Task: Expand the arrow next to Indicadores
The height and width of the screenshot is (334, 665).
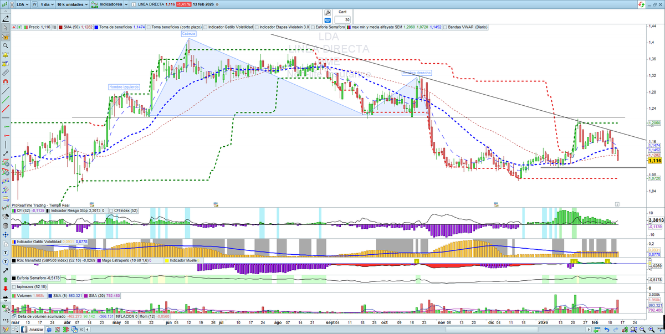Action: [x=126, y=4]
